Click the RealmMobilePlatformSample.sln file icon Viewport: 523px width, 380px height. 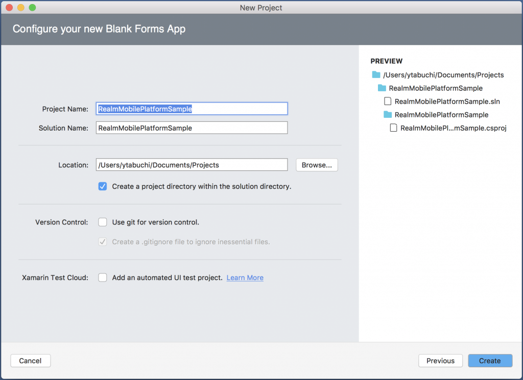pos(388,101)
